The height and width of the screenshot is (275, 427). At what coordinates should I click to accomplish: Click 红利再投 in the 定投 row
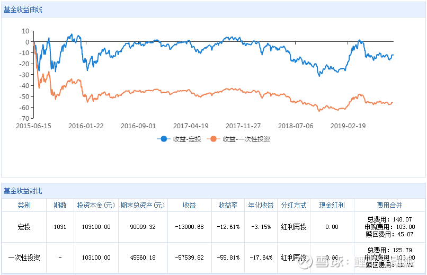pos(294,227)
